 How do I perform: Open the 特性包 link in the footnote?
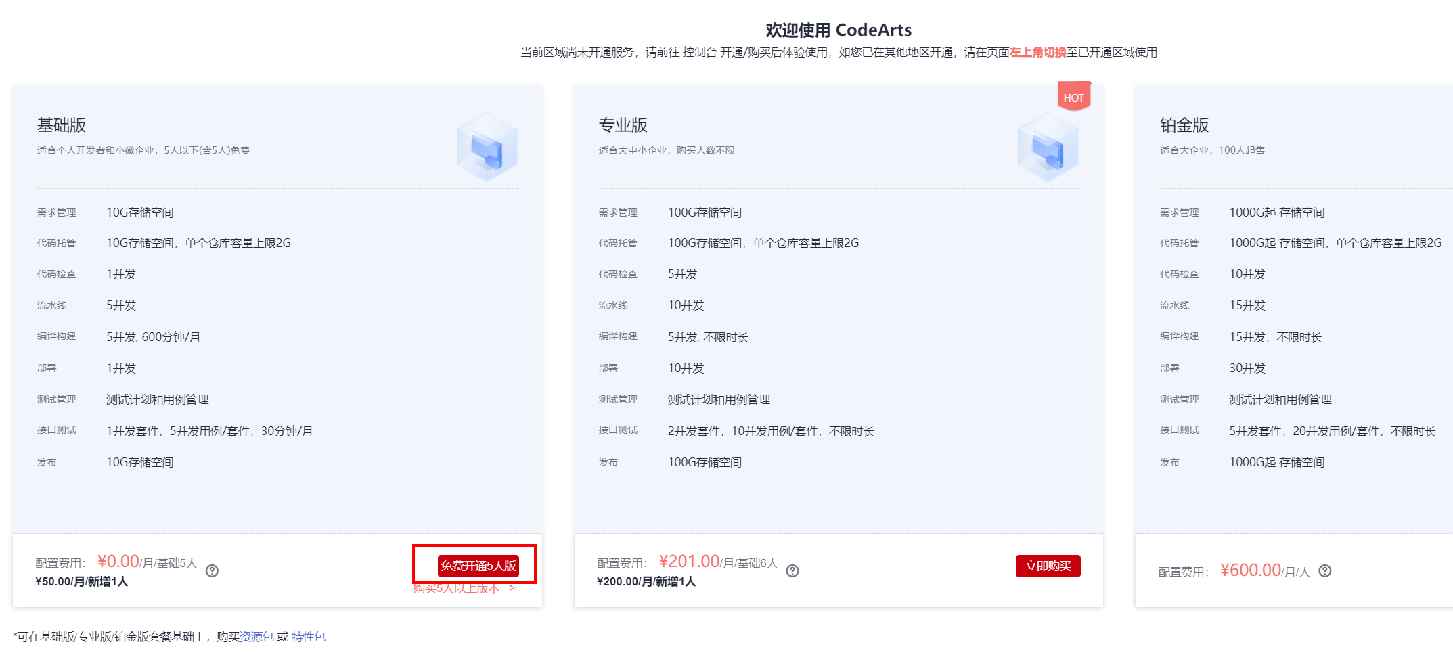pyautogui.click(x=309, y=637)
